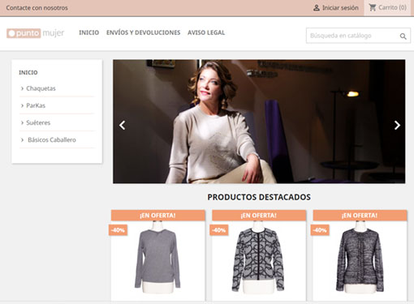Click the punto mujer logo
This screenshot has width=414, height=304.
coord(36,33)
